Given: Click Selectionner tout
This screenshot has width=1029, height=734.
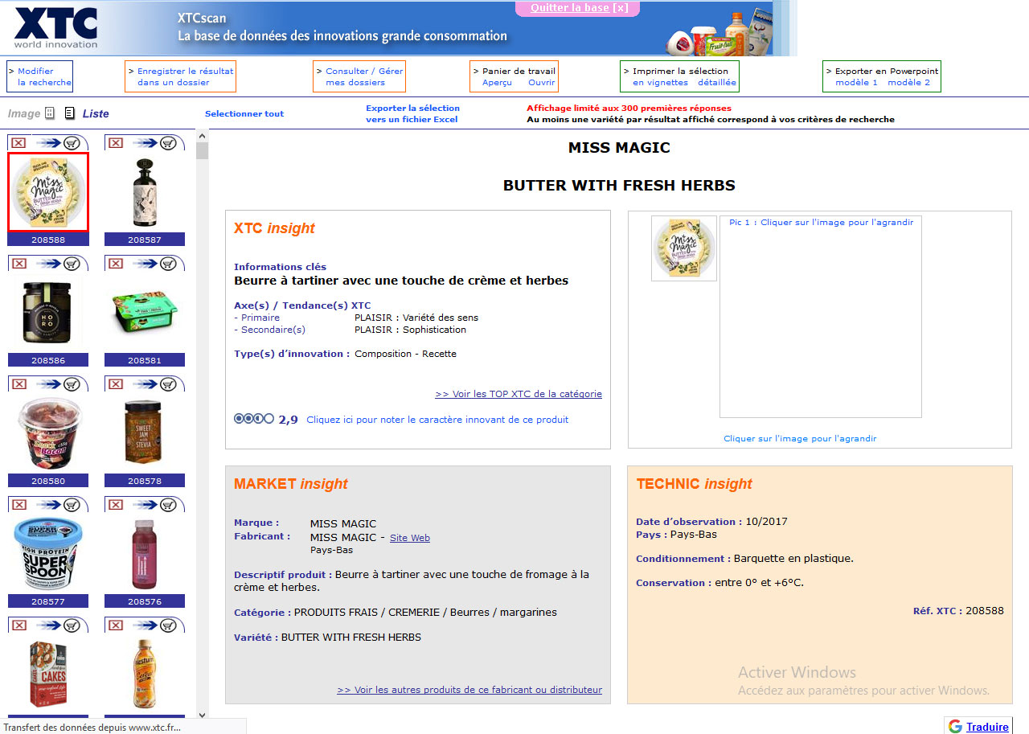Looking at the screenshot, I should click(244, 113).
